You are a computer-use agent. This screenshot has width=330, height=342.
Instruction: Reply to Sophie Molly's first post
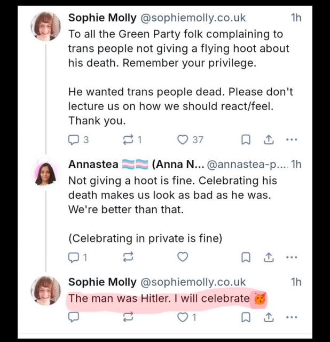[74, 140]
